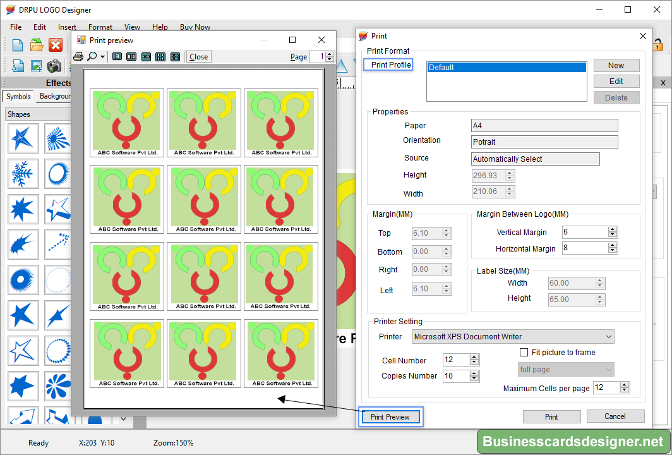This screenshot has width=672, height=455.
Task: Select the snowflake shape in Shapes panel
Action: click(23, 174)
